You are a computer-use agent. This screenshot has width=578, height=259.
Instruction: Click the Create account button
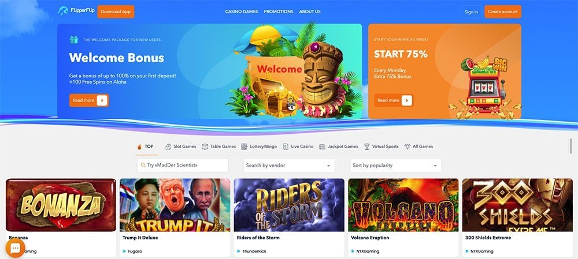click(503, 12)
